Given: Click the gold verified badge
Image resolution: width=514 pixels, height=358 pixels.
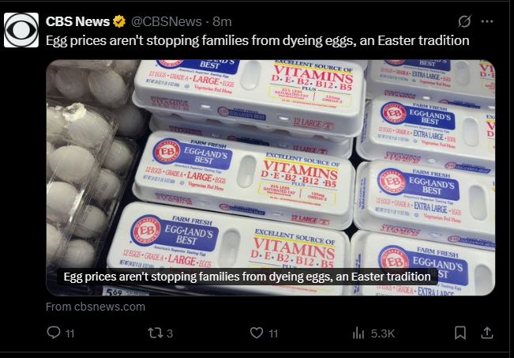Looking at the screenshot, I should coord(120,21).
